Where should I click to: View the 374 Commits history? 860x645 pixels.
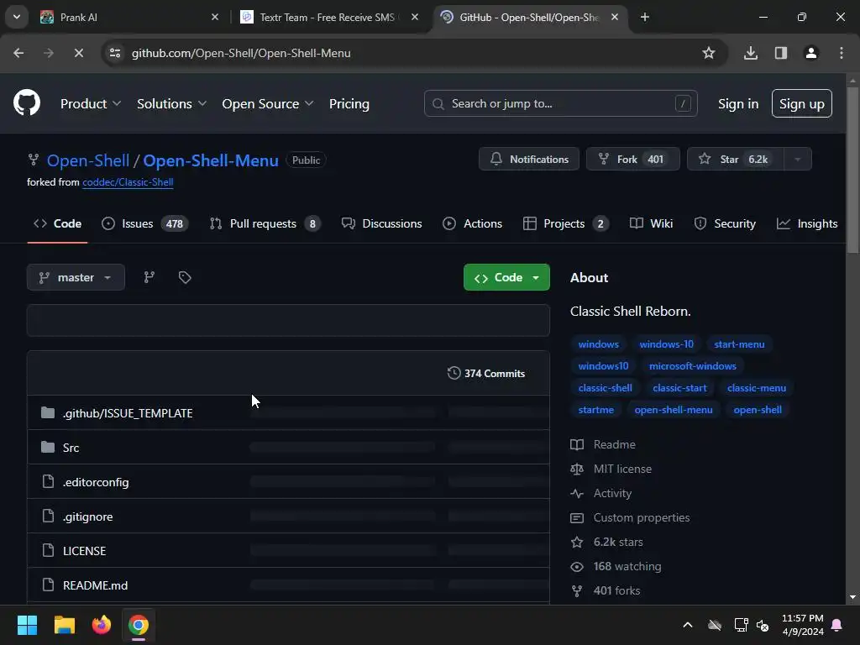point(486,374)
